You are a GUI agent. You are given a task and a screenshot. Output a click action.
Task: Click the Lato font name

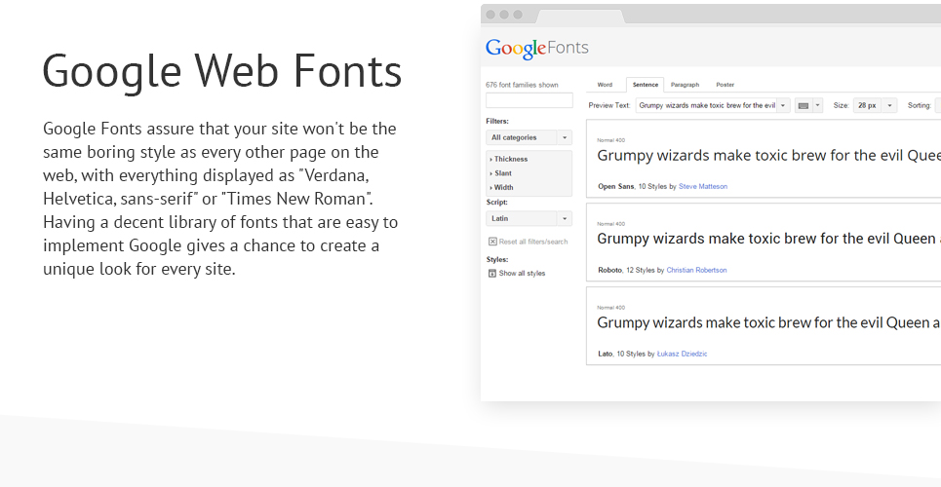click(605, 354)
